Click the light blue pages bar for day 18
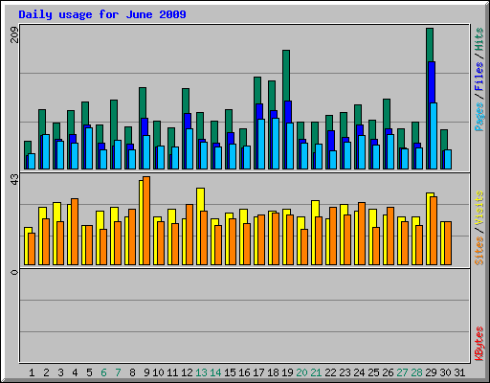 tap(276, 144)
